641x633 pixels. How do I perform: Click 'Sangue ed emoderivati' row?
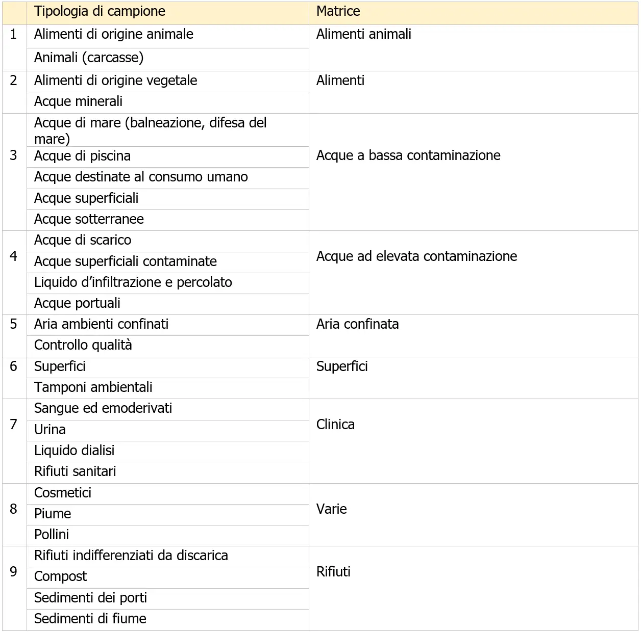[x=168, y=409]
